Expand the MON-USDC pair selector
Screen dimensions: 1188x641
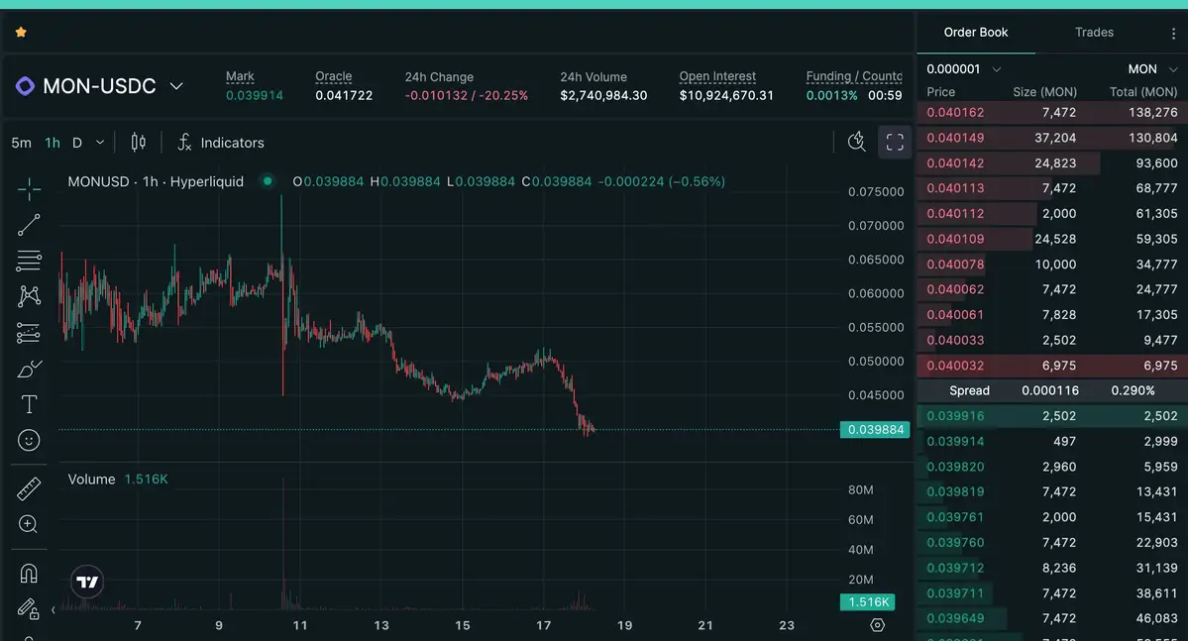[x=176, y=86]
